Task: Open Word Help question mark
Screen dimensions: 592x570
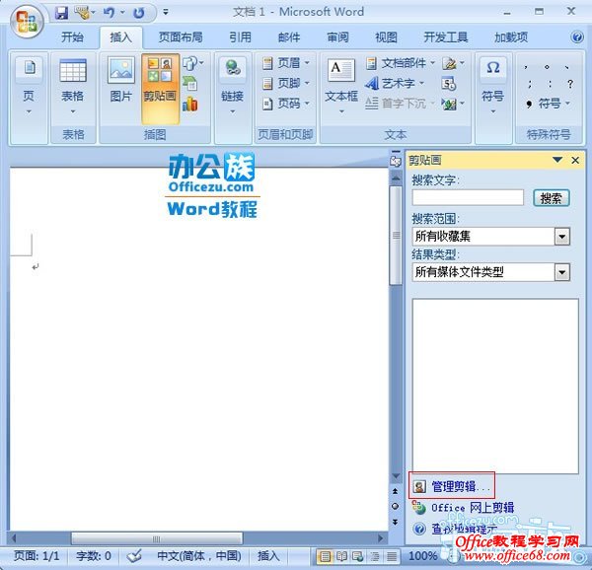Action: coord(577,36)
